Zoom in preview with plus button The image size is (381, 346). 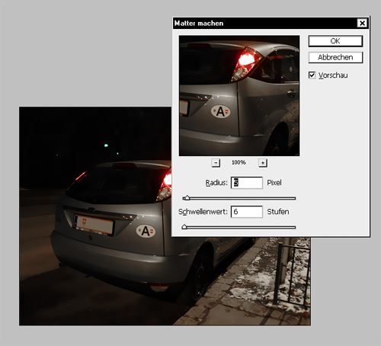tap(263, 163)
